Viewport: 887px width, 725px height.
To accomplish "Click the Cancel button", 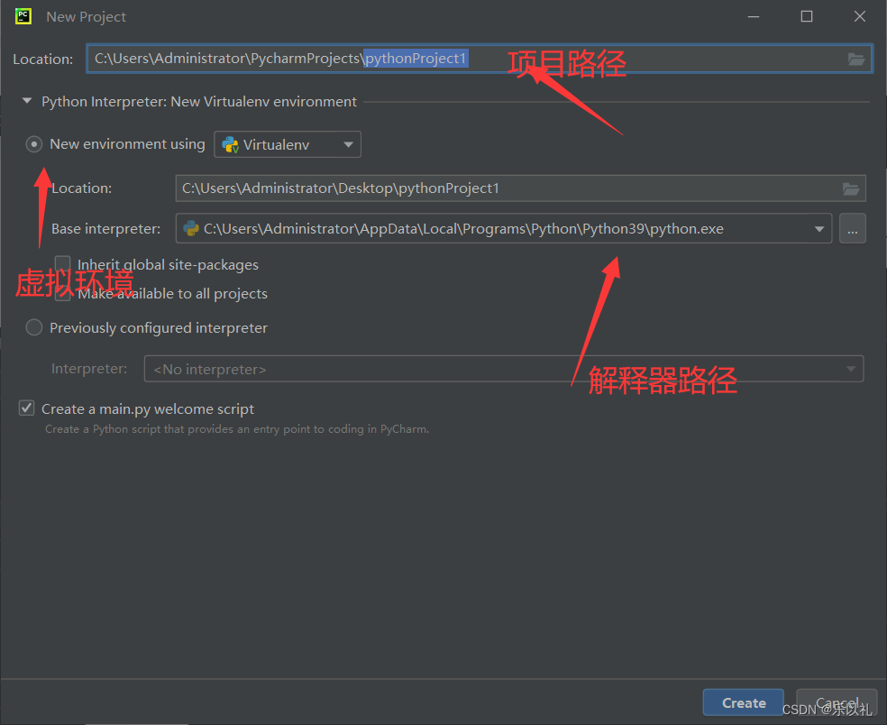I will tap(837, 703).
